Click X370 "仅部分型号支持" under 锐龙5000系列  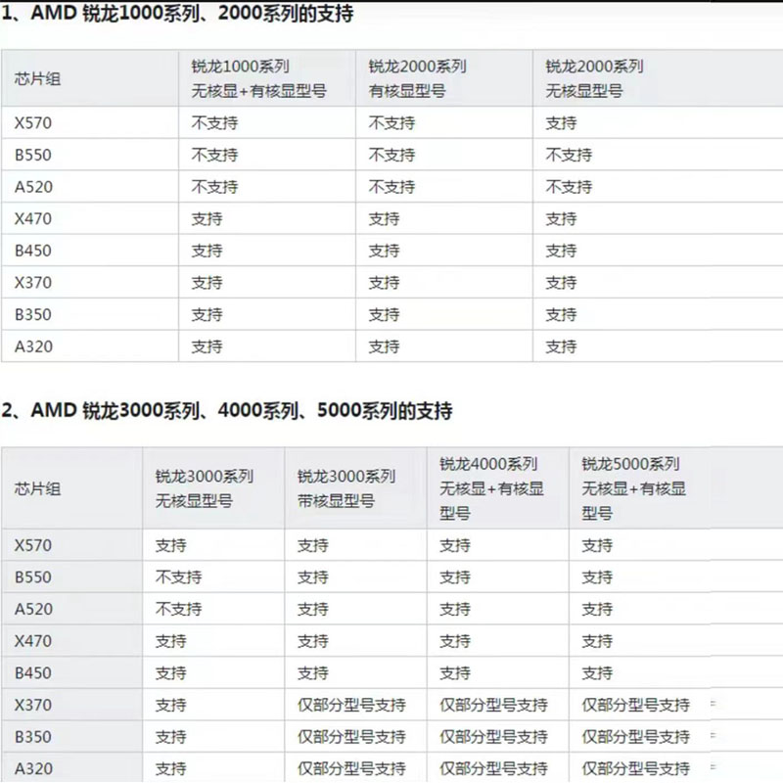click(x=635, y=705)
